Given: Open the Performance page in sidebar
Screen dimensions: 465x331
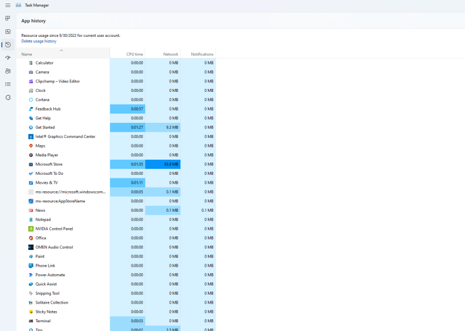Looking at the screenshot, I should [x=8, y=32].
